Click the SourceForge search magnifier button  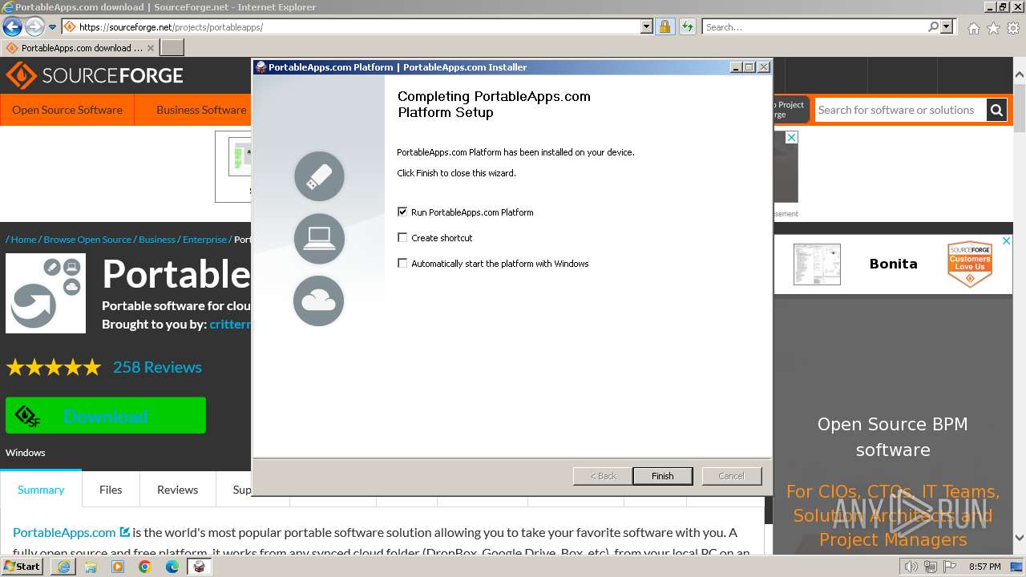(x=996, y=110)
